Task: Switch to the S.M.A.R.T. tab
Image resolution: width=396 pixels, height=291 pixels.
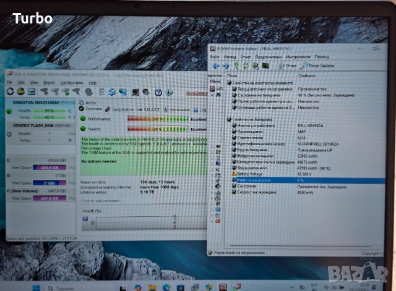Action: click(x=149, y=110)
